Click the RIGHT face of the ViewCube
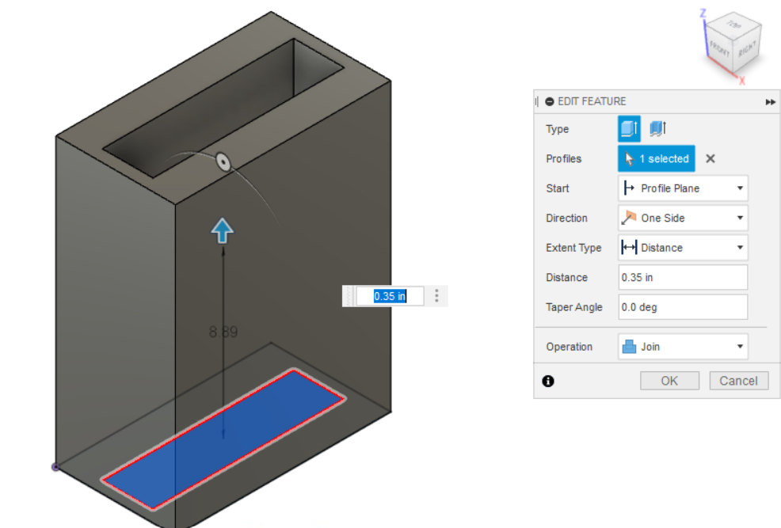This screenshot has height=528, width=781. 747,50
